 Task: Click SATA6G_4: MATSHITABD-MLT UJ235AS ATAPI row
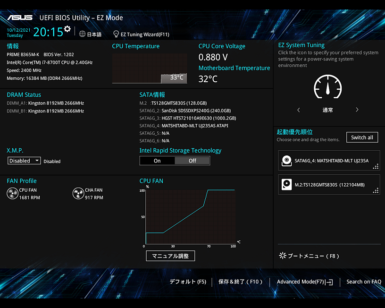point(184,126)
